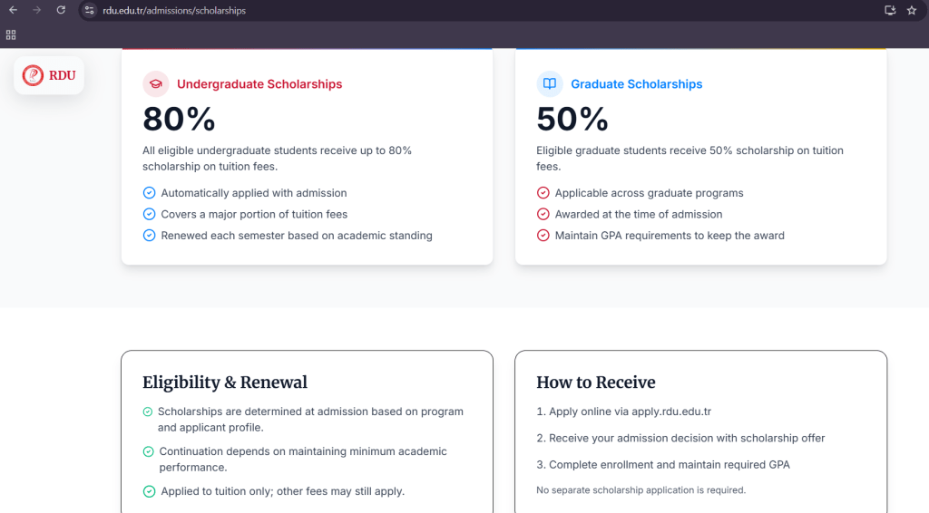Click the Undergraduate Scholarships heading

tap(259, 84)
